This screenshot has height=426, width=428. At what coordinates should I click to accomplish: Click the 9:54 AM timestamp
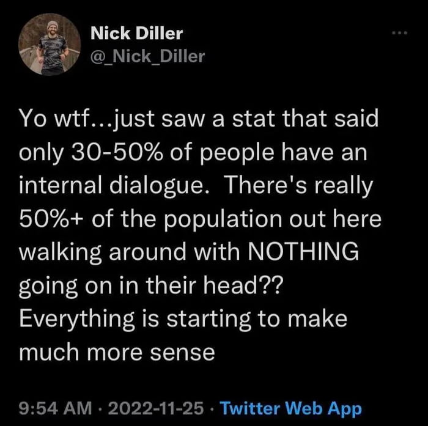coord(56,408)
